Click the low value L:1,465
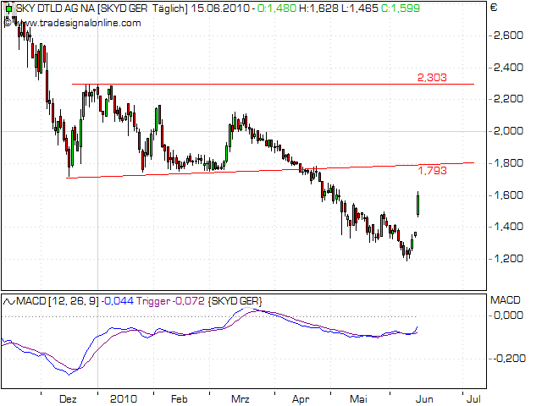542x406 pixels. click(x=360, y=8)
